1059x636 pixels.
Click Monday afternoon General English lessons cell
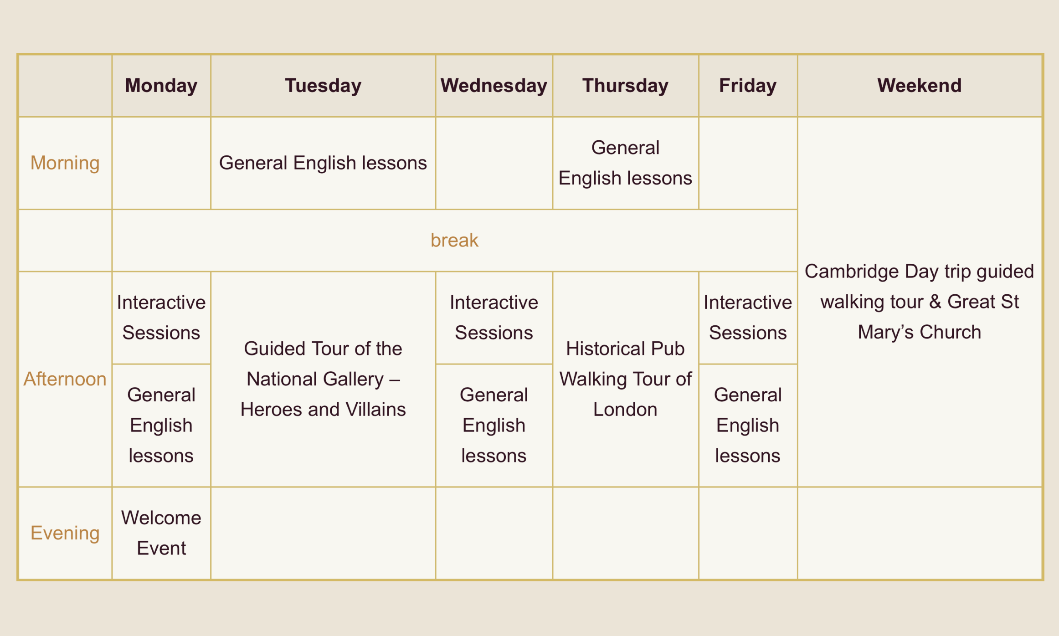[161, 426]
